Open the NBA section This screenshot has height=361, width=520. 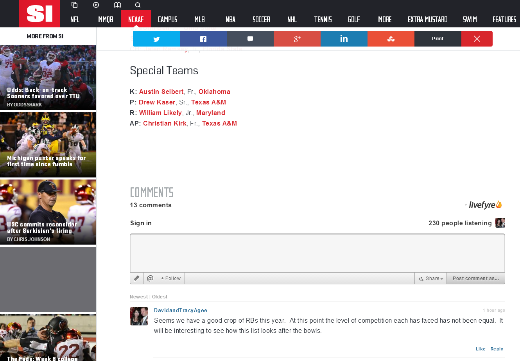231,19
